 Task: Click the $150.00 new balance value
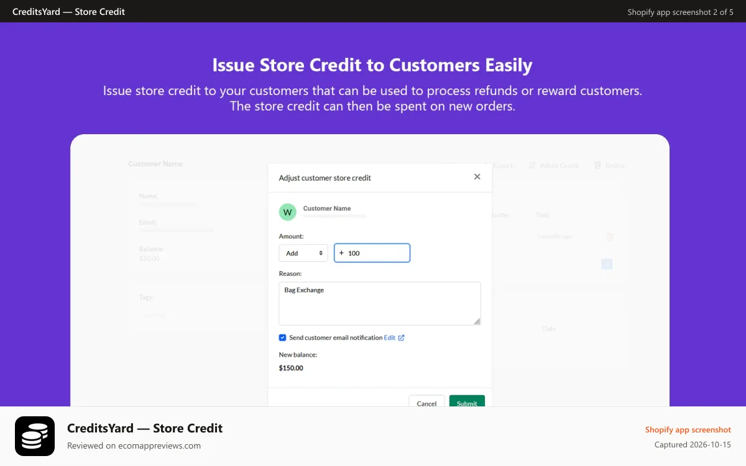point(291,368)
